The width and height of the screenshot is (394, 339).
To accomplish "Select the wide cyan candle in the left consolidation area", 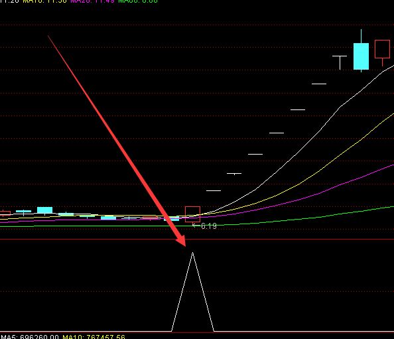I will click(44, 210).
